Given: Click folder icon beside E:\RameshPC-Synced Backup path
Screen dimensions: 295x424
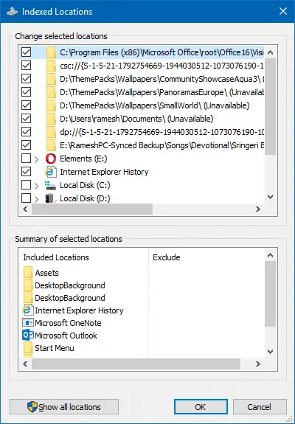Looking at the screenshot, I should [x=51, y=145].
